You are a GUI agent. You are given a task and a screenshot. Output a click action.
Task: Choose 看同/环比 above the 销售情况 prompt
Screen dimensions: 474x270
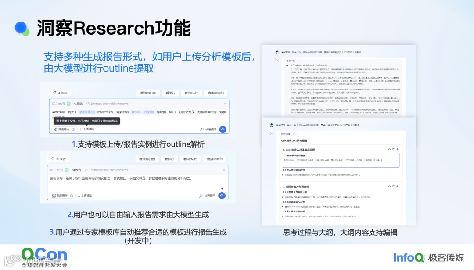coord(191,93)
